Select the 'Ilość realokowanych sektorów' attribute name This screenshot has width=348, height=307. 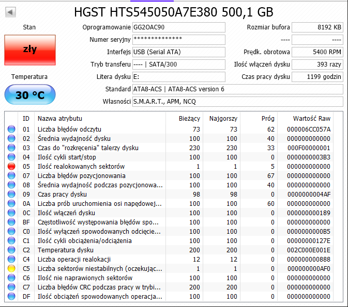pos(81,166)
